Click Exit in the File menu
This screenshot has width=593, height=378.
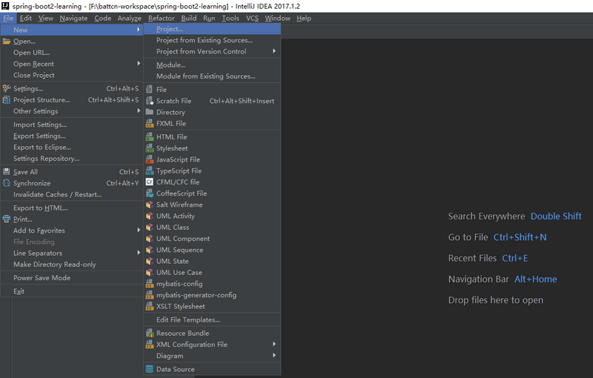[72, 291]
